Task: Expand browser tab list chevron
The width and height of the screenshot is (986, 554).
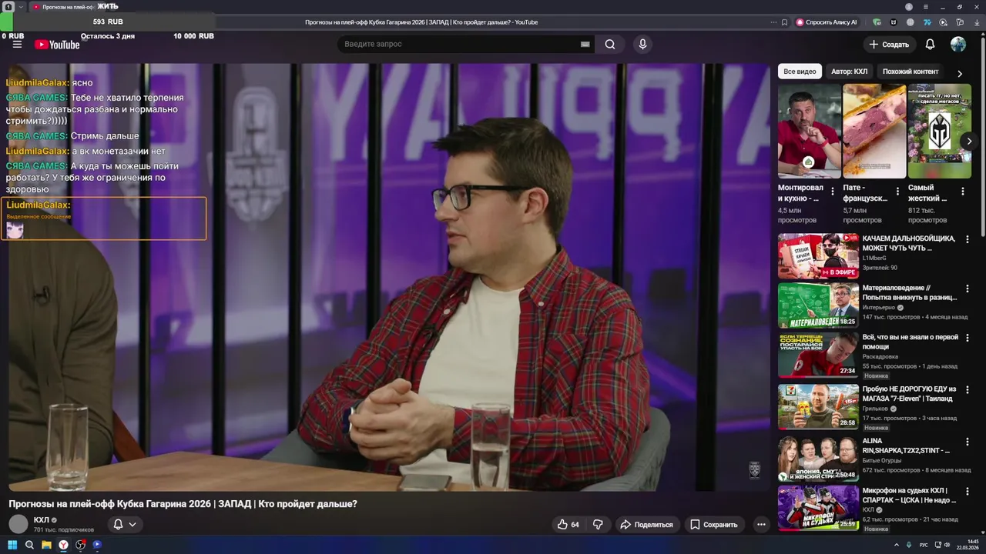Action: pos(21,6)
